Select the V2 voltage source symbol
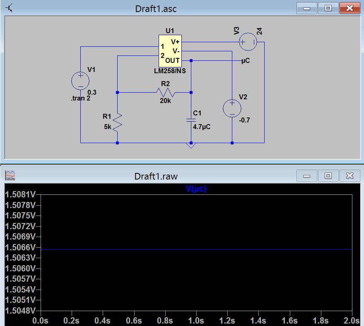Viewport: 364px width, 326px height. pyautogui.click(x=232, y=108)
